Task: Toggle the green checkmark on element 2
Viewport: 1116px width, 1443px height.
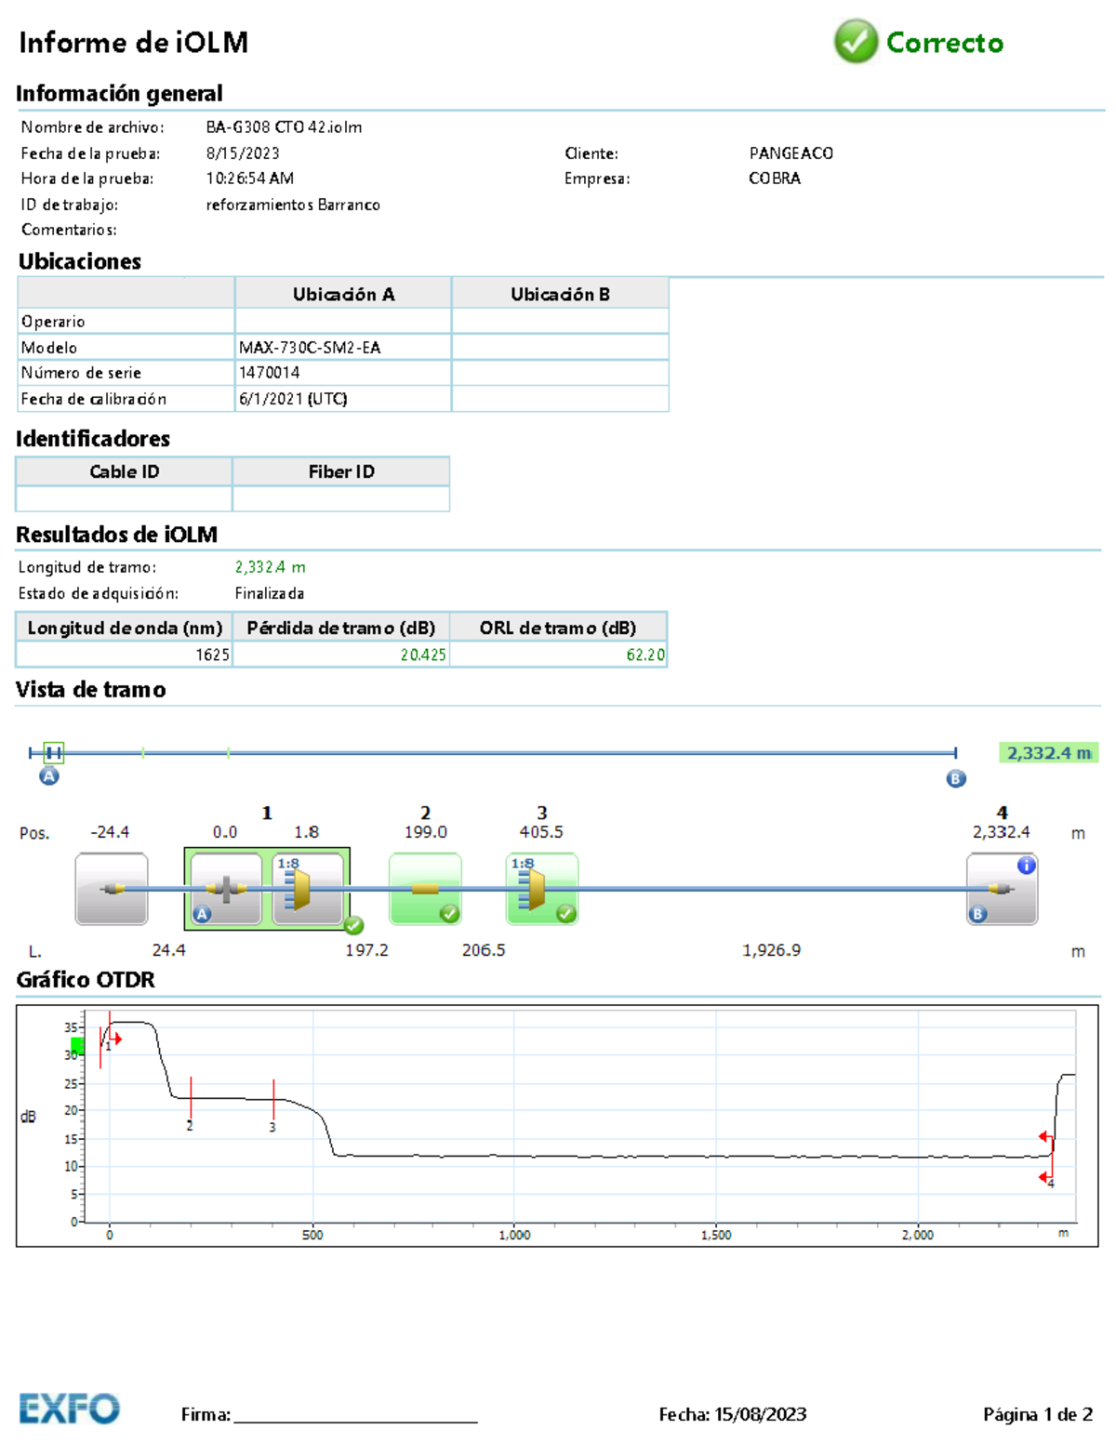Action: click(447, 913)
